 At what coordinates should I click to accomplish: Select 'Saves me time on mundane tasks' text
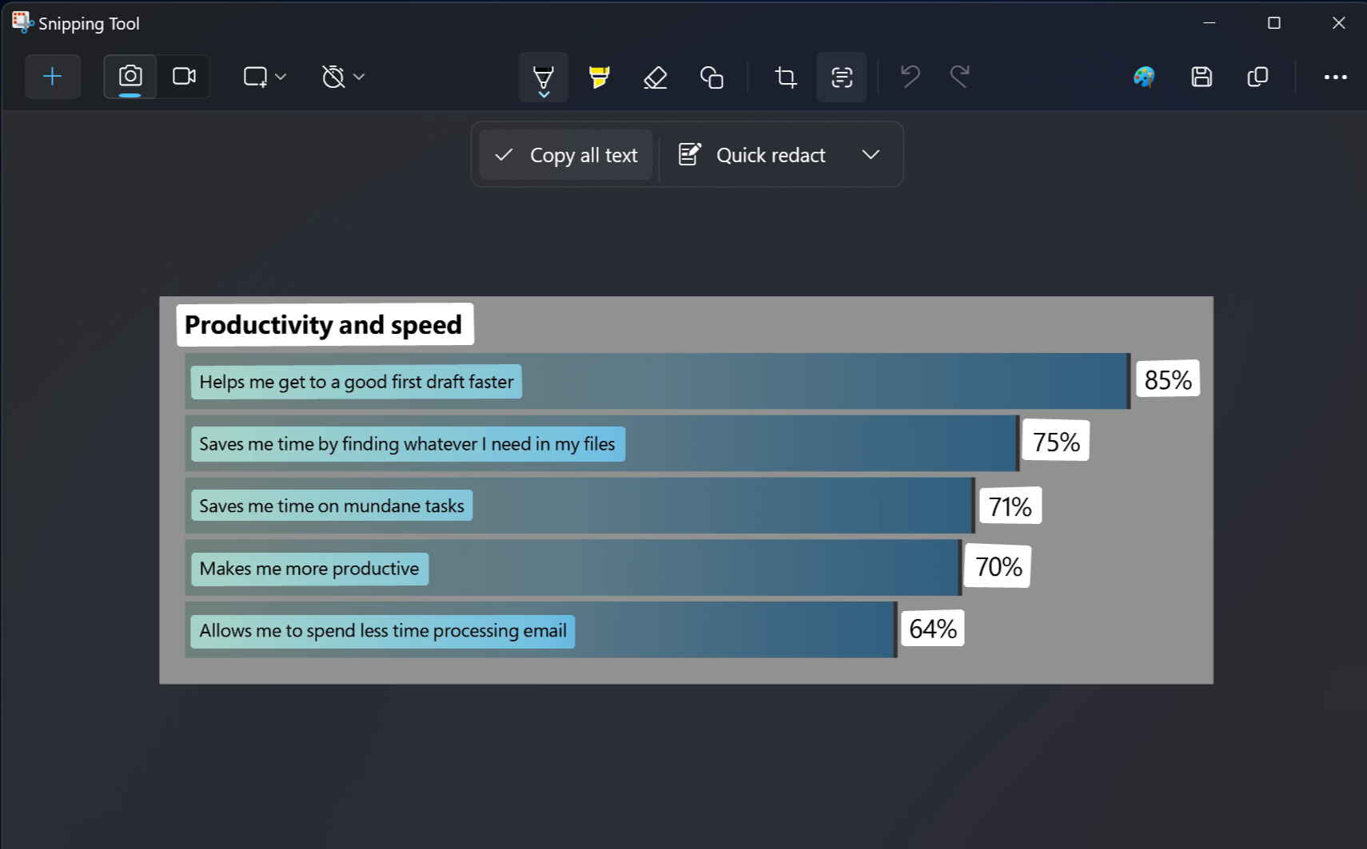click(332, 506)
